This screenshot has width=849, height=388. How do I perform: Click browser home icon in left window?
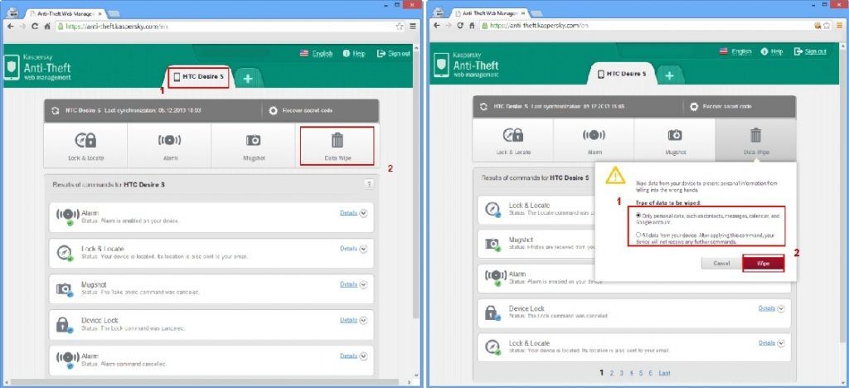(x=47, y=26)
